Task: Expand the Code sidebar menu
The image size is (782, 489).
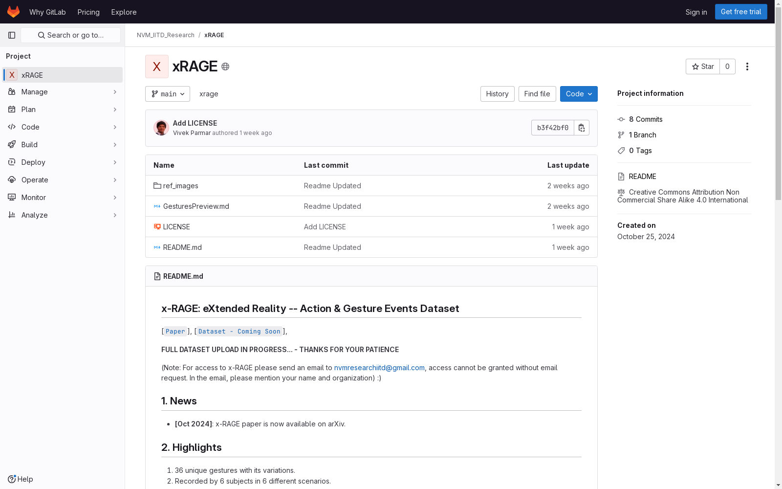Action: [x=63, y=127]
